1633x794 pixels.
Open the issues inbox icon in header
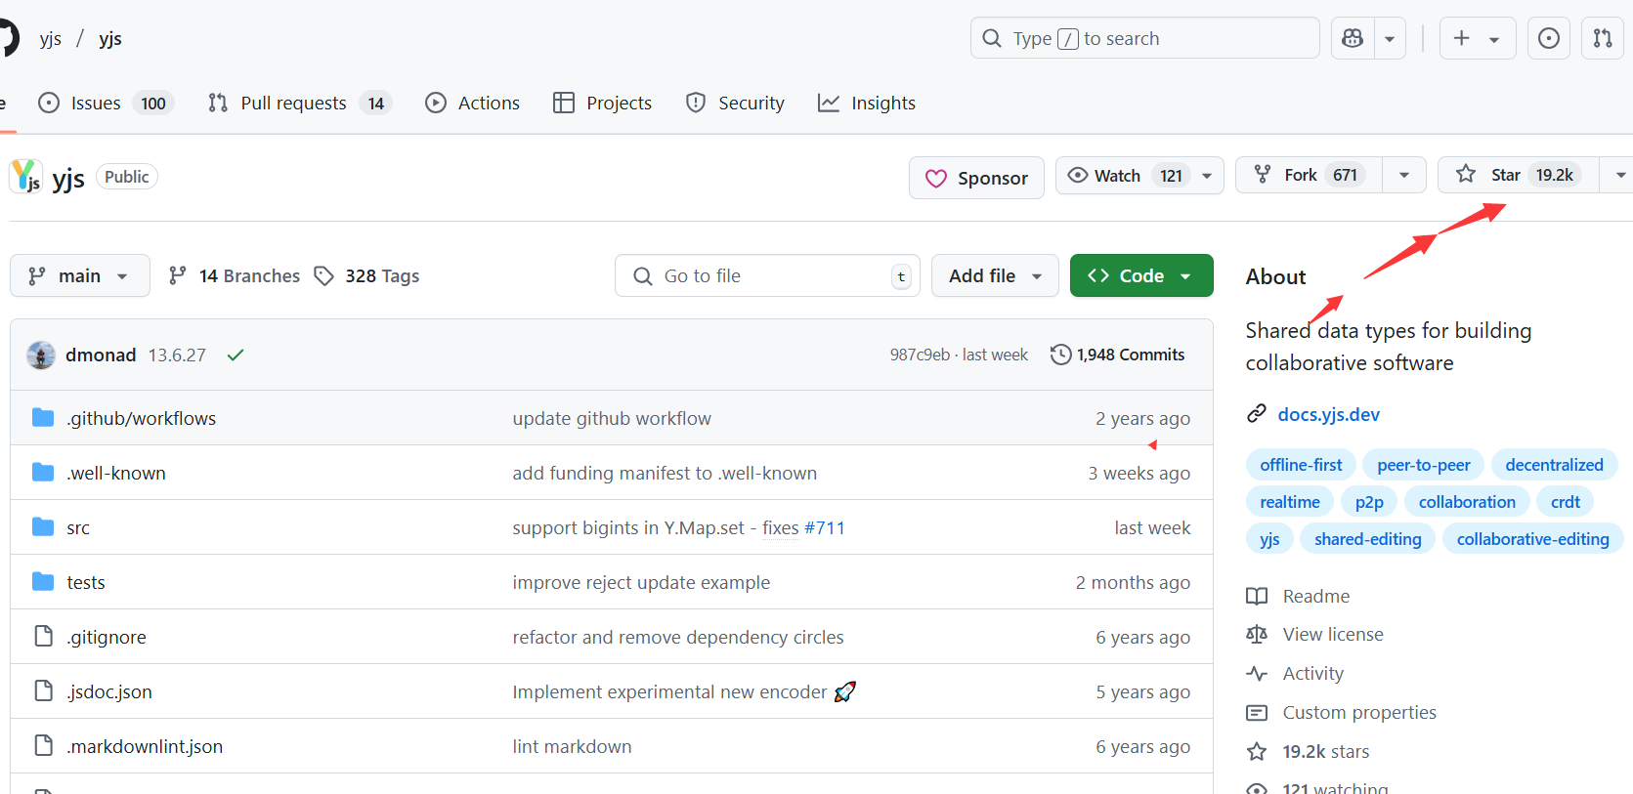coord(1549,38)
